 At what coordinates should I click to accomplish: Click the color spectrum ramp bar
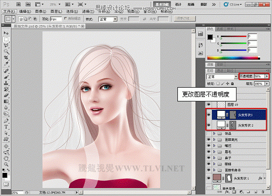tap(234, 58)
